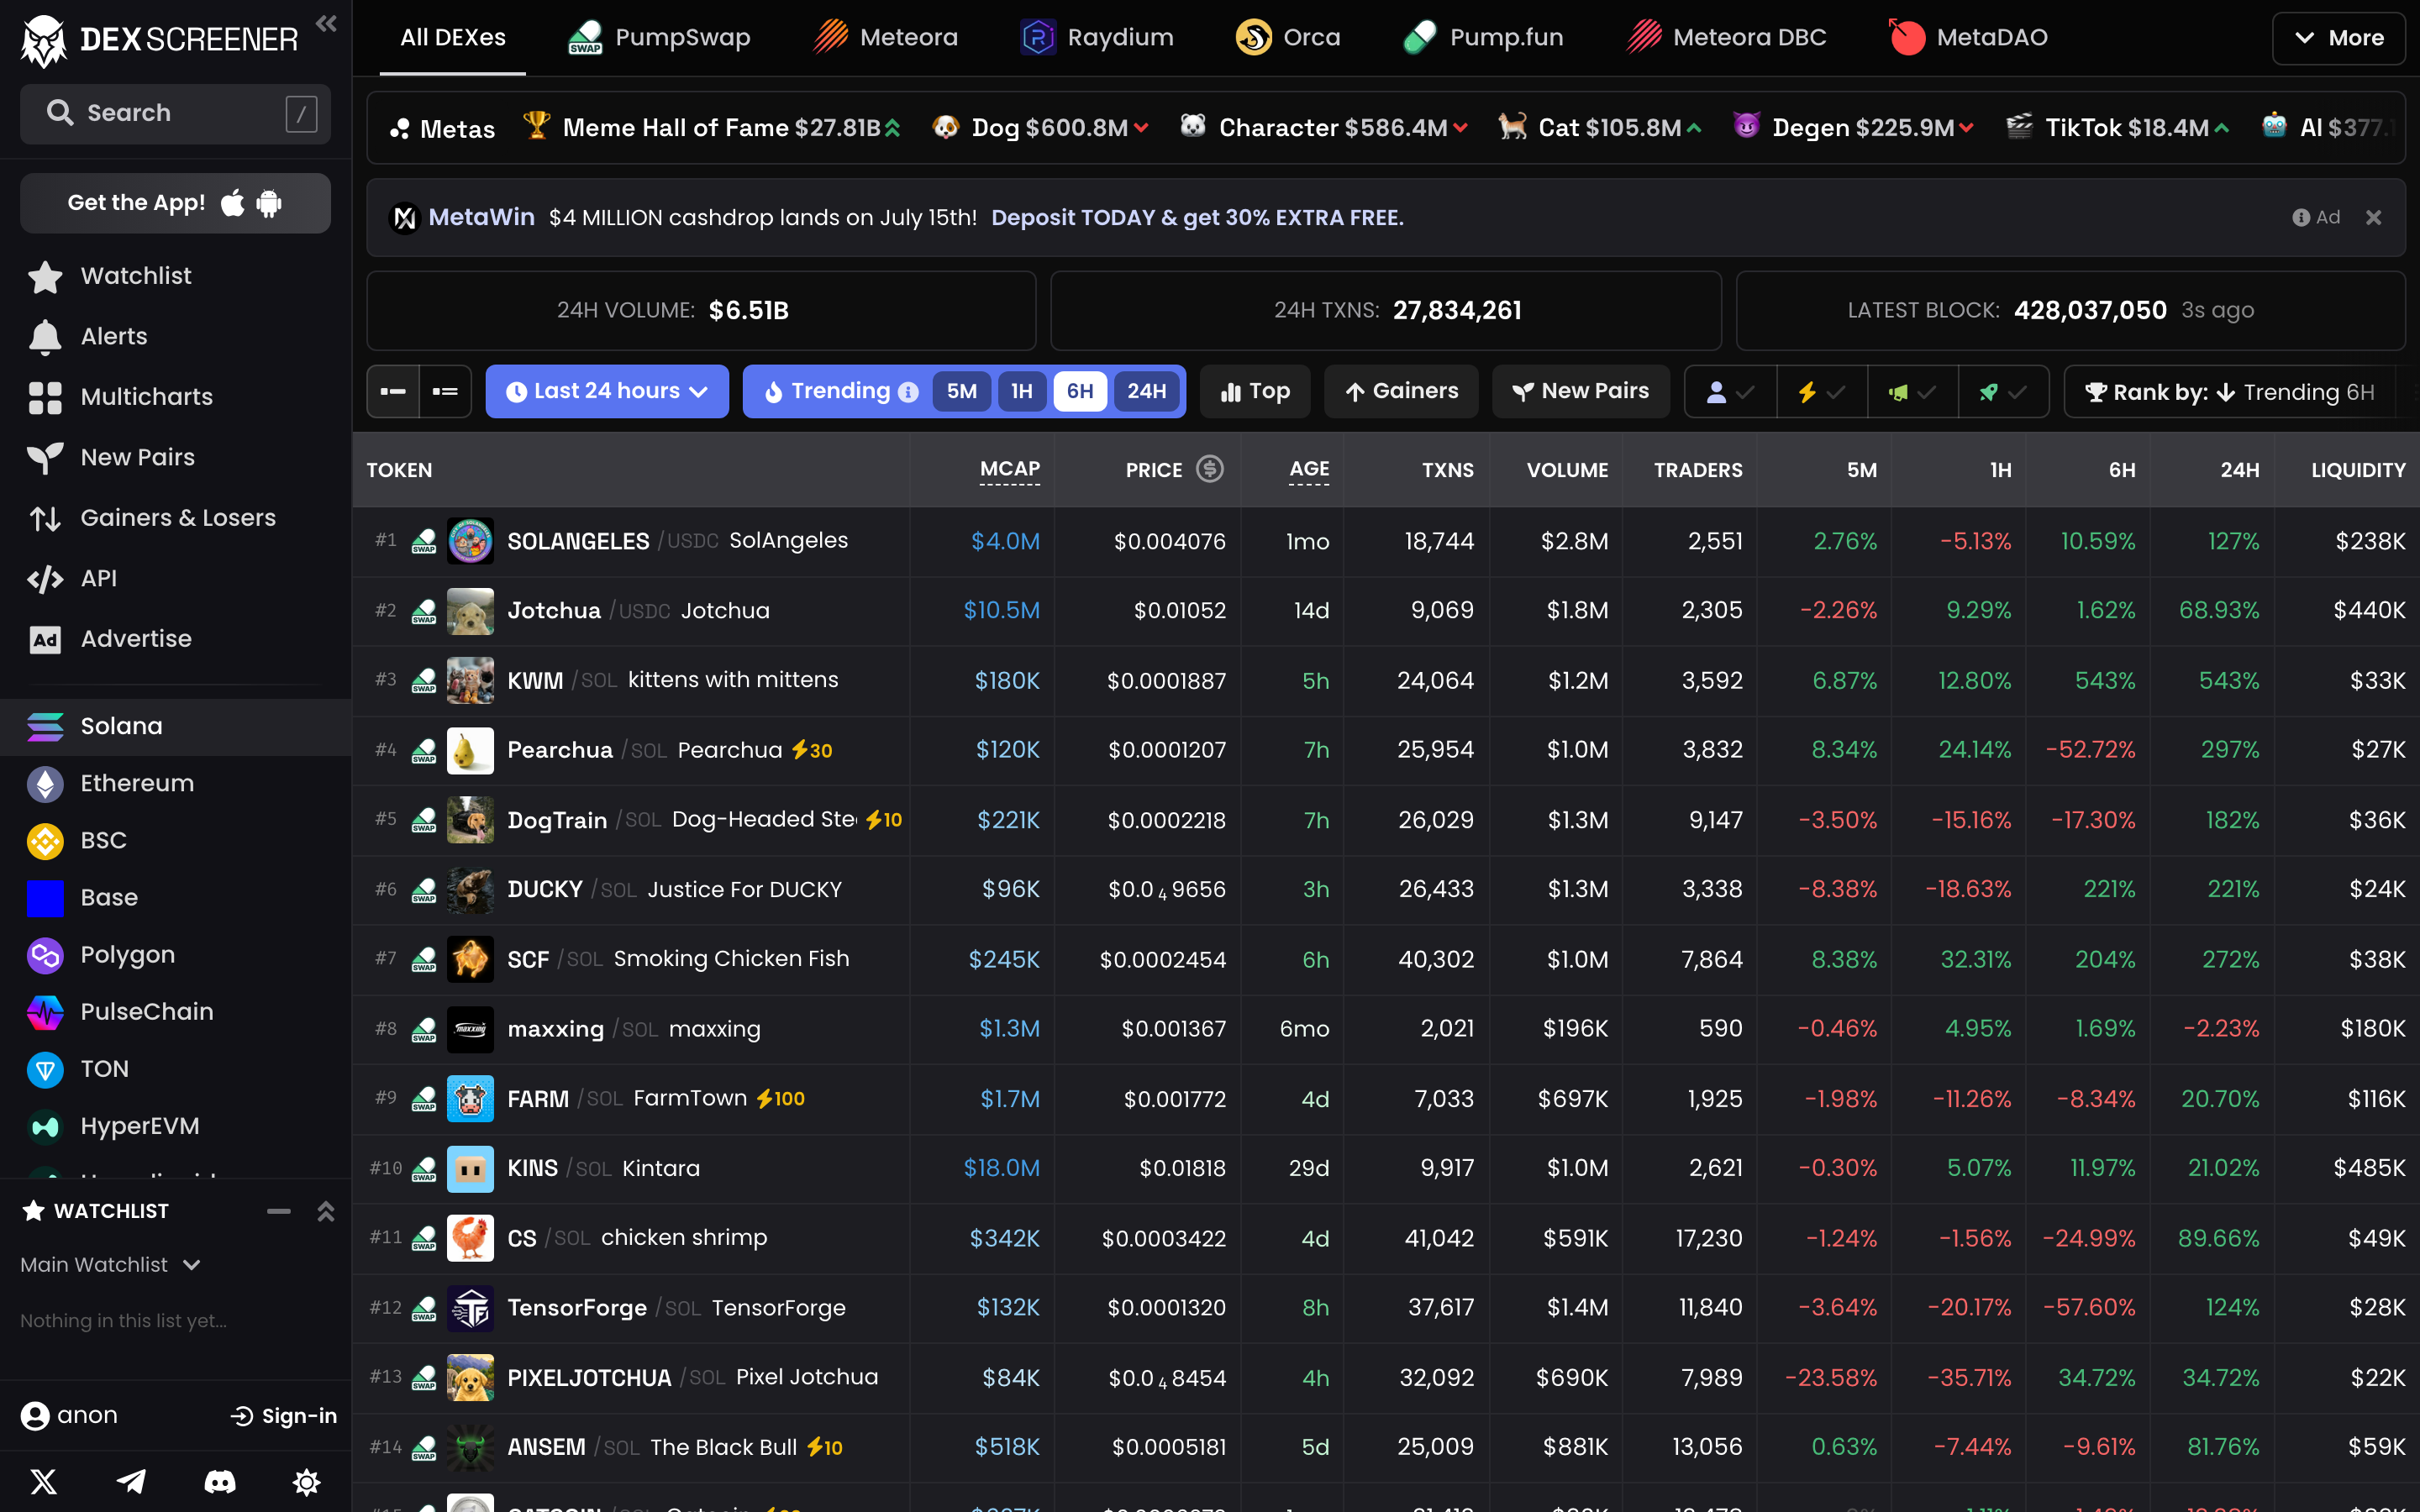Open settings gear icon in sidebar footer
The height and width of the screenshot is (1512, 2420).
click(306, 1481)
